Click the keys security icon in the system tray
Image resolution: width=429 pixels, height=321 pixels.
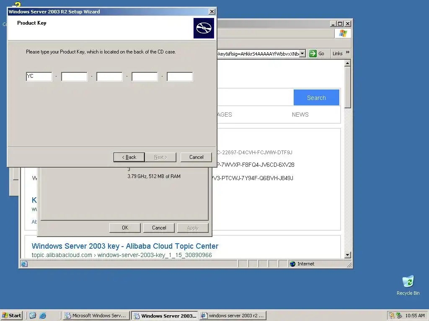(392, 316)
